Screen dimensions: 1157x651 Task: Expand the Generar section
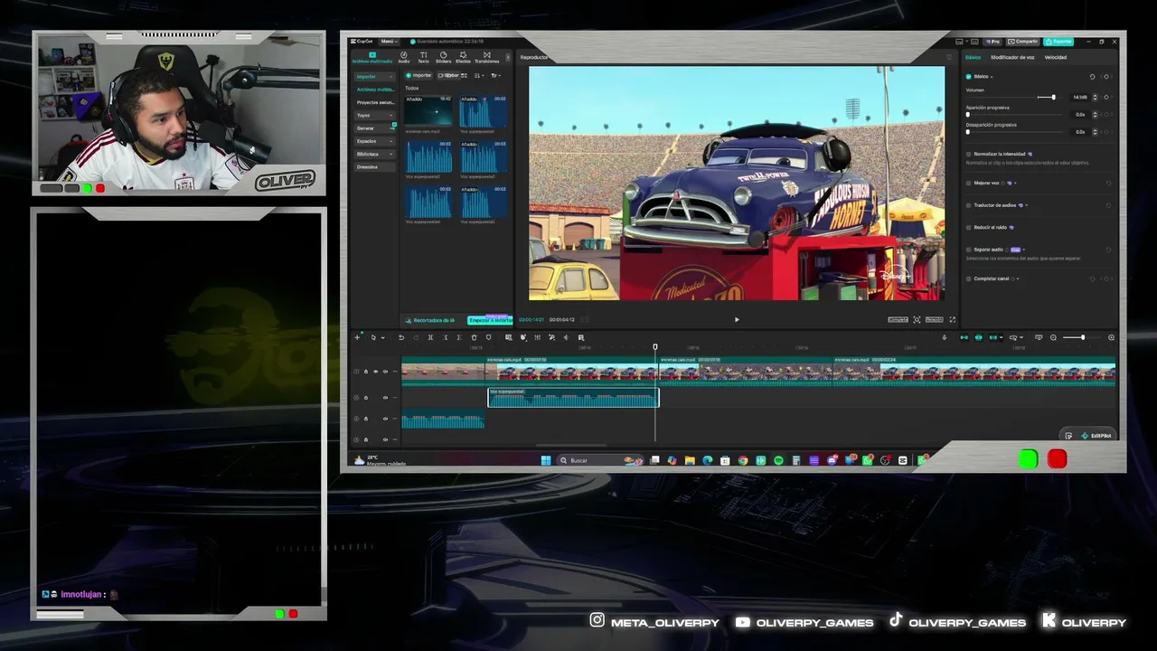point(375,128)
